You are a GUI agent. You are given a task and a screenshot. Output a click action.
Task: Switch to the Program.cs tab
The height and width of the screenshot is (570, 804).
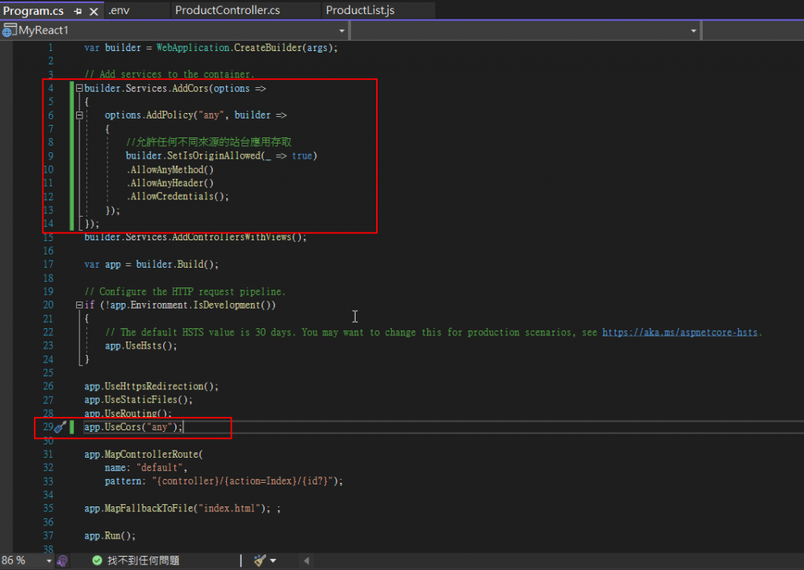click(x=33, y=11)
